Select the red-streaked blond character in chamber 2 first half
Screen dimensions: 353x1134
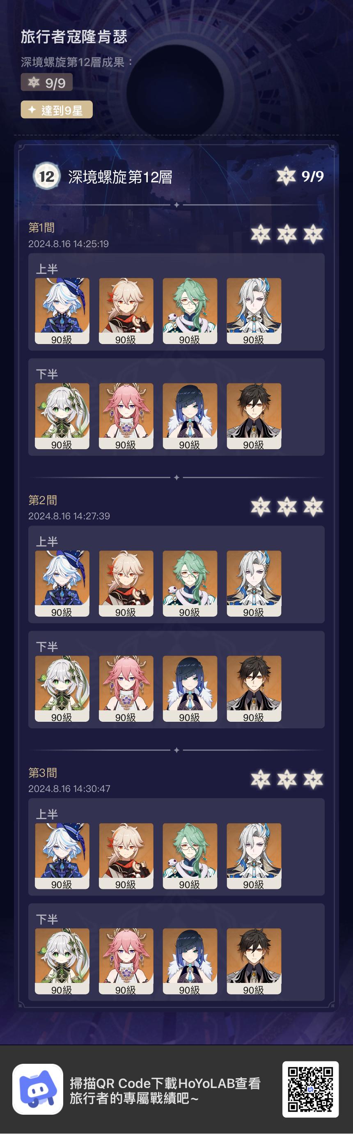pyautogui.click(x=126, y=584)
